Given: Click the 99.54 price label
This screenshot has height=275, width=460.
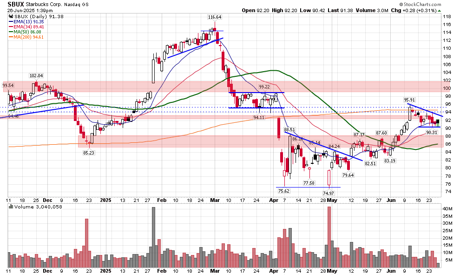Looking at the screenshot, I should [x=8, y=86].
